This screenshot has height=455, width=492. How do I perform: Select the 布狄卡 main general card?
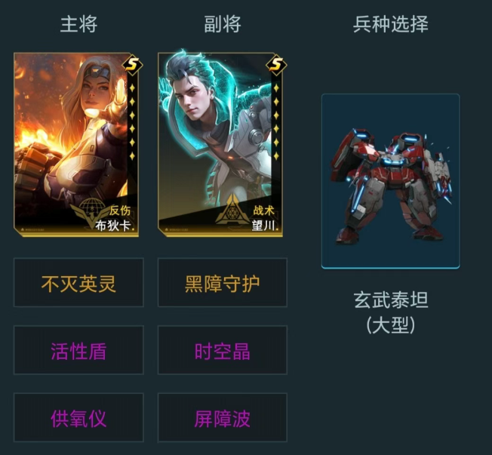click(77, 144)
